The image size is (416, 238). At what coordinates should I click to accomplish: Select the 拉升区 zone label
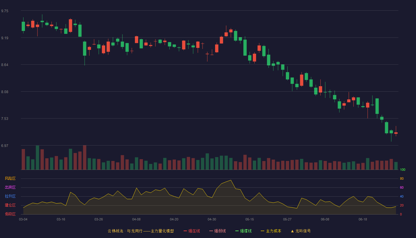click(10, 196)
